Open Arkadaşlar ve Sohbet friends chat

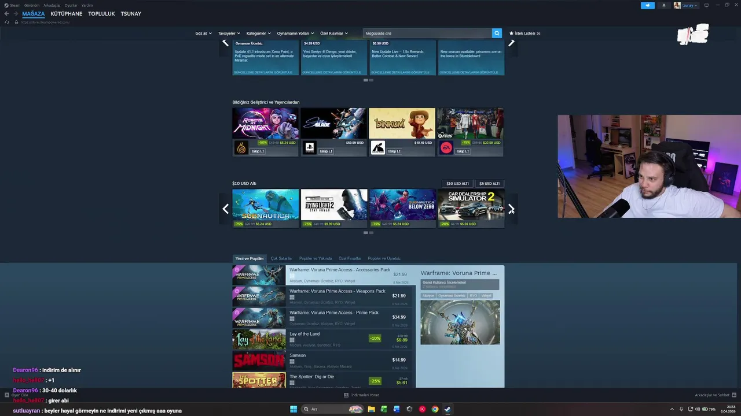(716, 395)
